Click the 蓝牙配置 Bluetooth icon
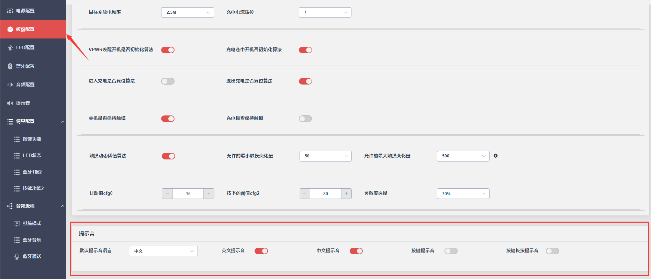This screenshot has height=279, width=651. 10,66
